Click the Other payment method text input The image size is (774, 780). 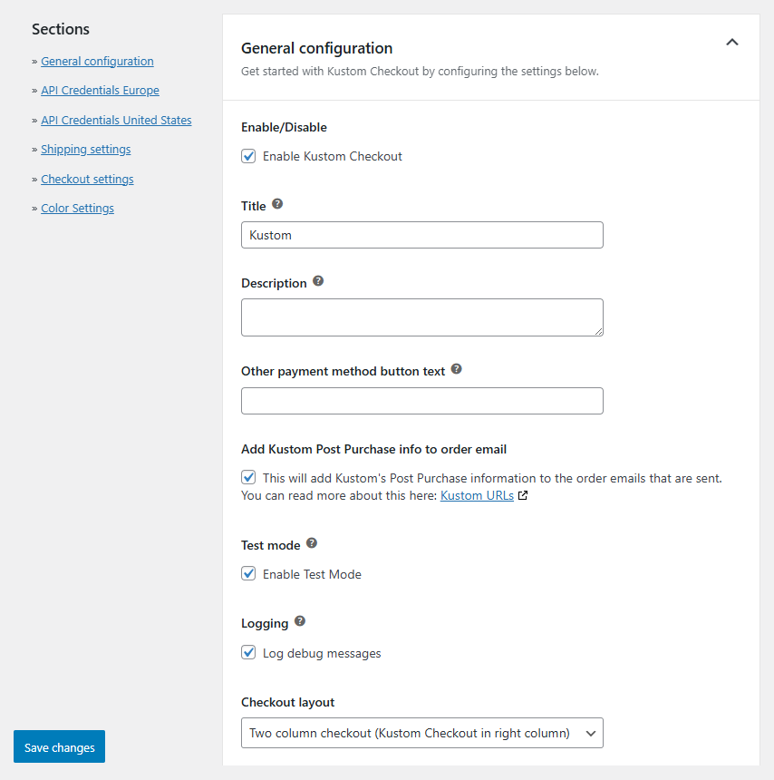coord(421,401)
